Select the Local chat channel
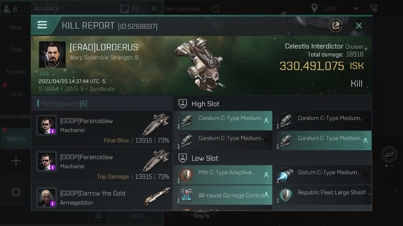The width and height of the screenshot is (403, 226). coord(16,94)
